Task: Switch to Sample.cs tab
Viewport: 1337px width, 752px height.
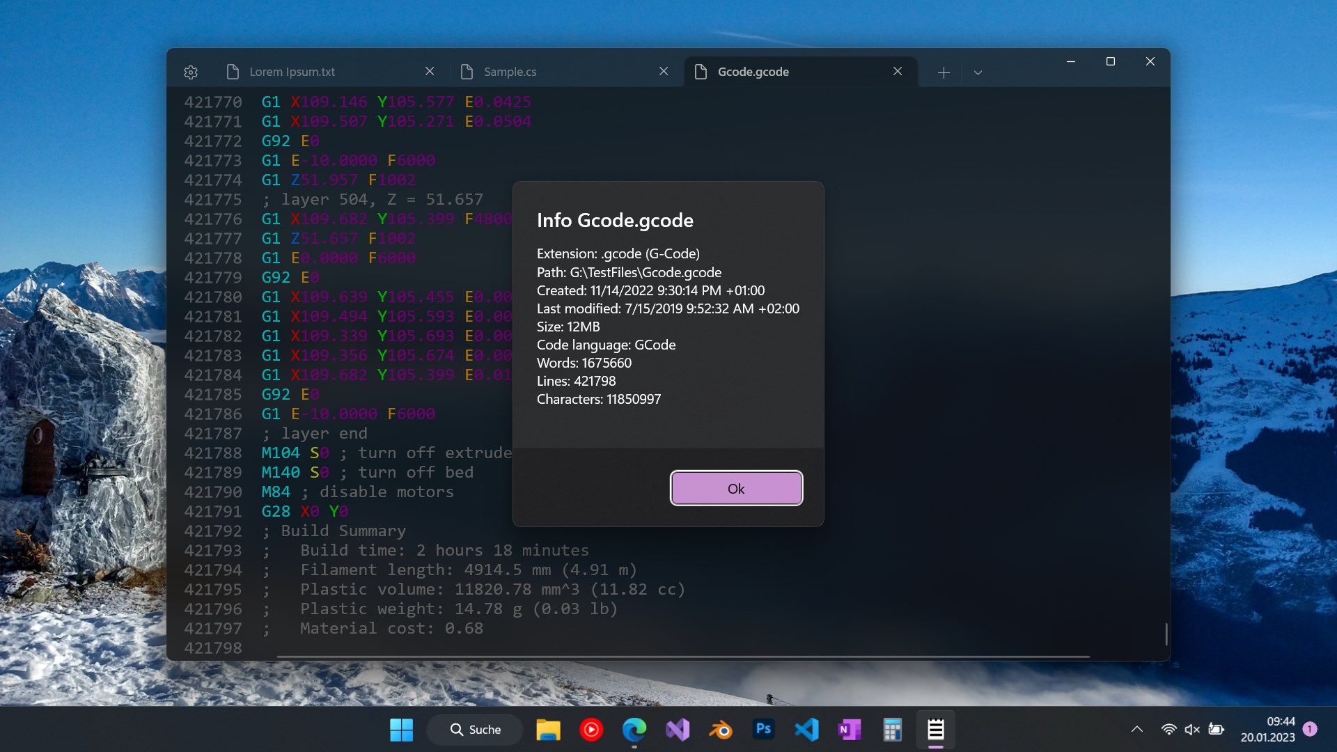Action: pyautogui.click(x=510, y=72)
